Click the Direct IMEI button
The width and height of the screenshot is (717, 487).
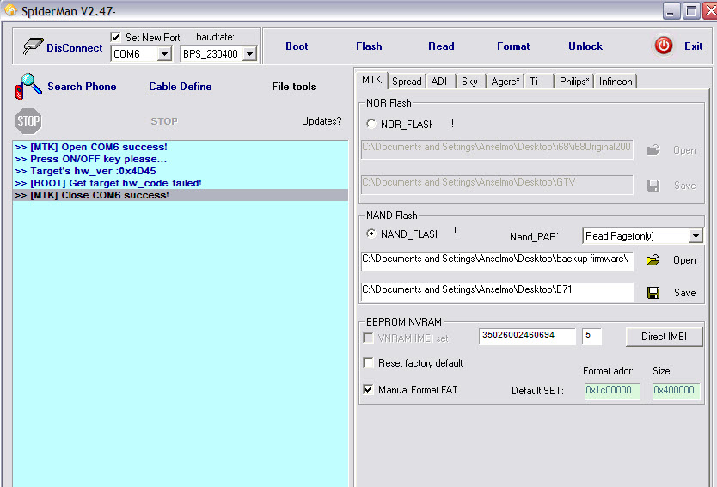click(x=664, y=337)
